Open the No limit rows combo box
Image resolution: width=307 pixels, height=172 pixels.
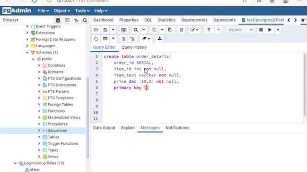[x=240, y=30]
